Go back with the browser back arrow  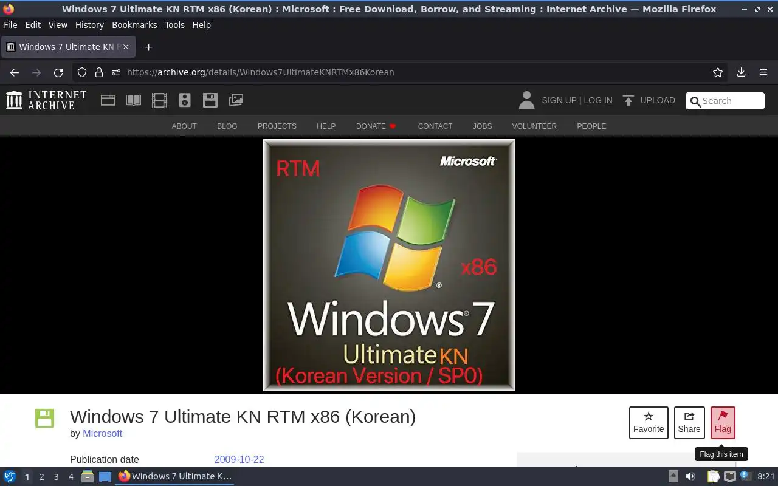15,72
